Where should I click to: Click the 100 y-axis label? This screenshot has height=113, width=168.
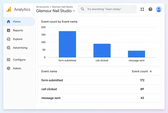coord(43,42)
